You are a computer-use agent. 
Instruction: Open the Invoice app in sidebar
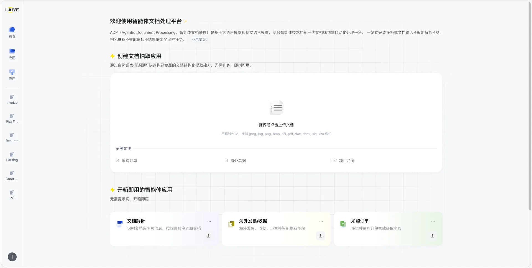12,100
